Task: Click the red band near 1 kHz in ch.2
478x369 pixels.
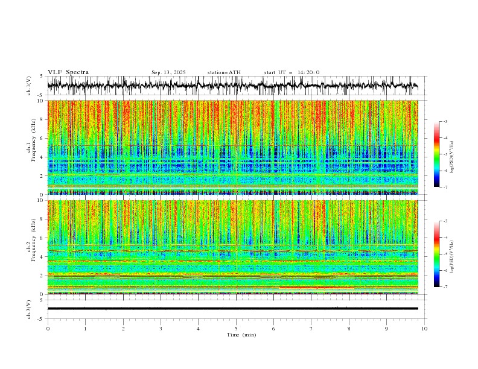Action: pyautogui.click(x=317, y=288)
